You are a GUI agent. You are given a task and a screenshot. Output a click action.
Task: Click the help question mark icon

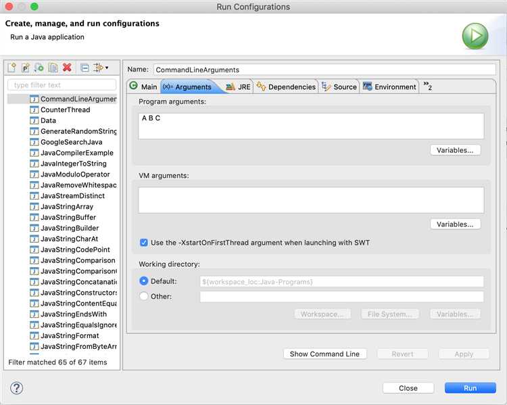pos(16,388)
